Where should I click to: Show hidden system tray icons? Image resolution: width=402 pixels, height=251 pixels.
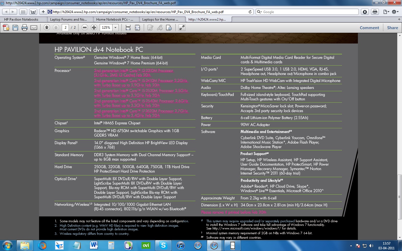click(351, 246)
